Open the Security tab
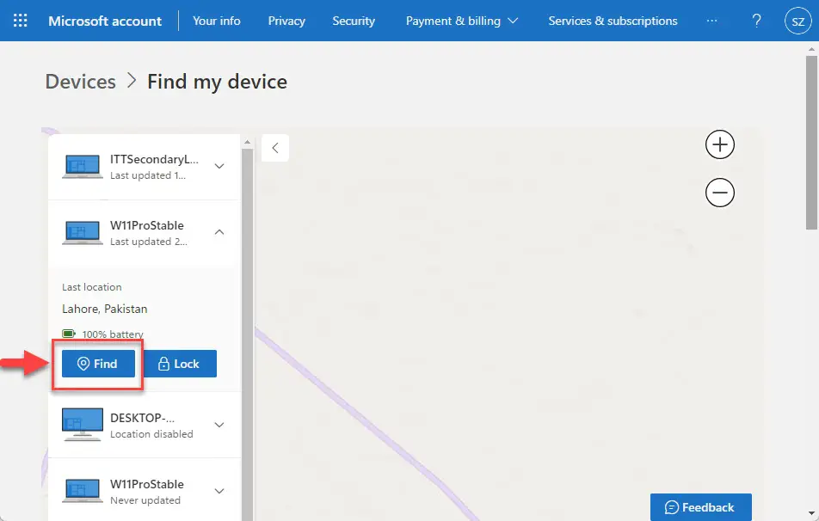 (354, 21)
